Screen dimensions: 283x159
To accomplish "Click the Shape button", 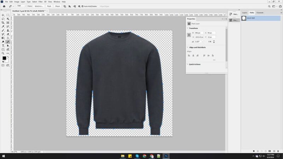I will pyautogui.click(x=58, y=6).
